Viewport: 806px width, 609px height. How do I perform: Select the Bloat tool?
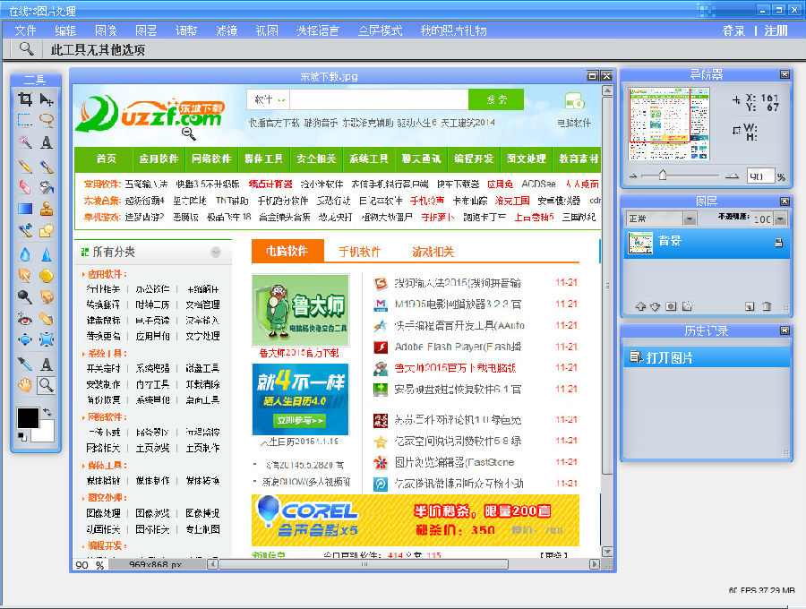click(x=25, y=339)
